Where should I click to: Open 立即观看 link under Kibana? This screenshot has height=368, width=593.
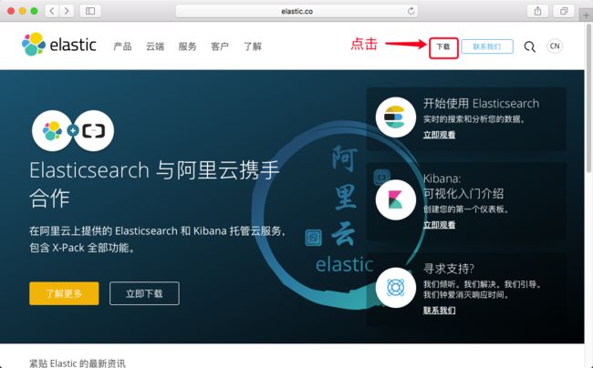439,225
